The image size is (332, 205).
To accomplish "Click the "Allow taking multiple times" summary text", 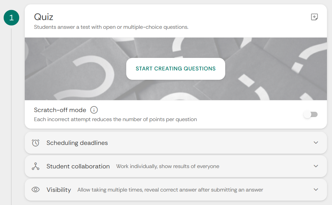I will [170, 190].
